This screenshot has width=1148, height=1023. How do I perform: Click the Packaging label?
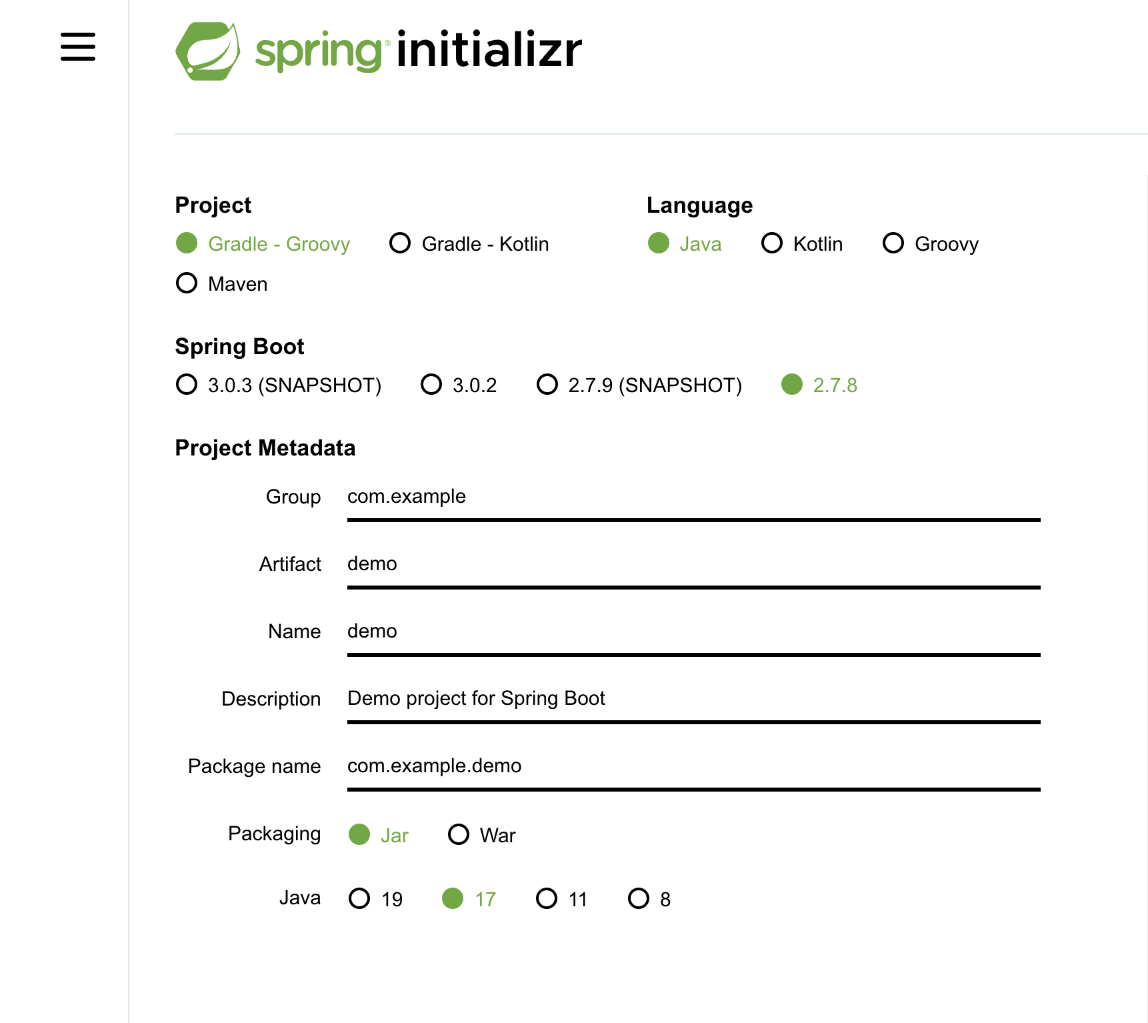[x=275, y=834]
